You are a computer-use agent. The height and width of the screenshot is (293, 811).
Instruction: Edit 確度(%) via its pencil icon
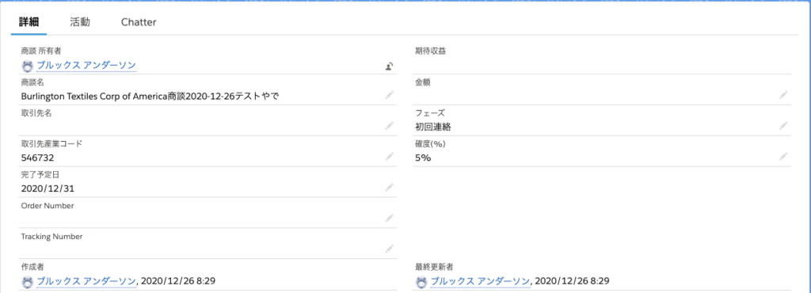(x=783, y=157)
